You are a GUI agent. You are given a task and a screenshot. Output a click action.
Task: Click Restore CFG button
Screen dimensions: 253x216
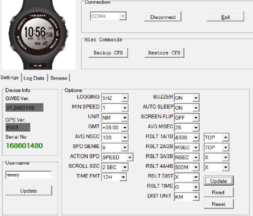coord(164,53)
